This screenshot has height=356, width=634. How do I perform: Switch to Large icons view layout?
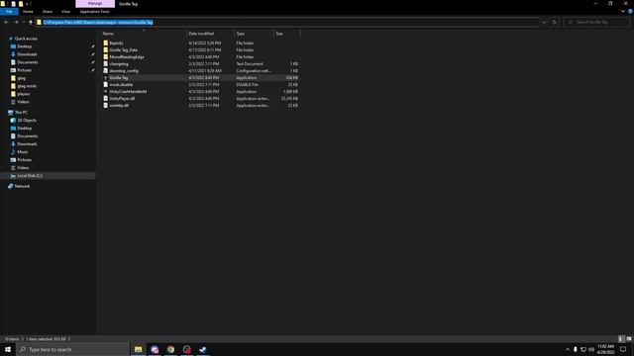click(629, 339)
